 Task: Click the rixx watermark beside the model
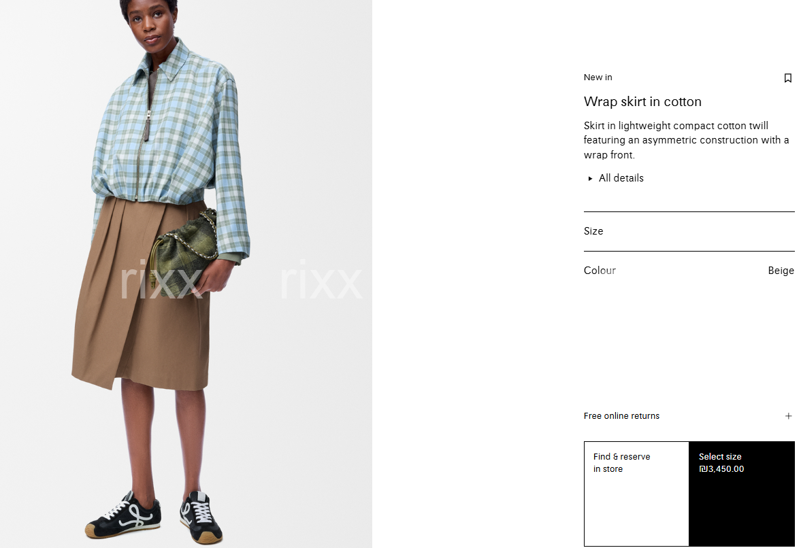pyautogui.click(x=321, y=281)
